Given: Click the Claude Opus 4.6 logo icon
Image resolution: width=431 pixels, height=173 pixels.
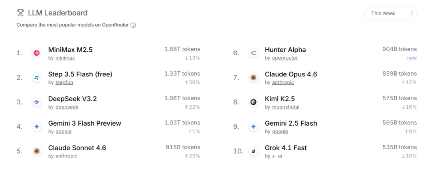Looking at the screenshot, I should [x=253, y=78].
